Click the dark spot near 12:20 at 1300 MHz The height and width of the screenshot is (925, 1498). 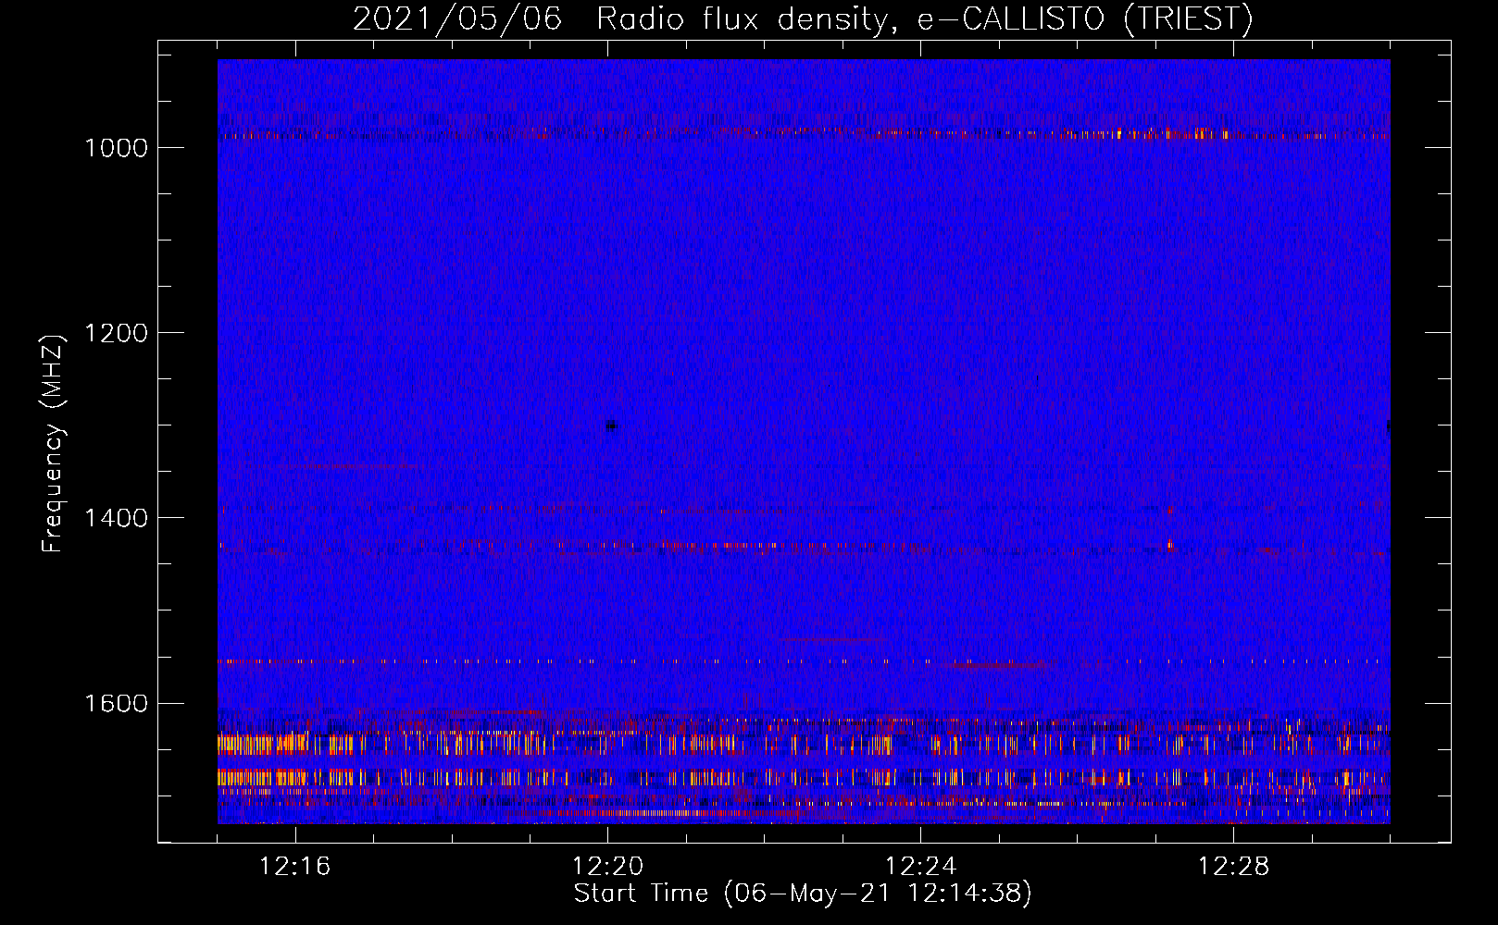tap(611, 425)
